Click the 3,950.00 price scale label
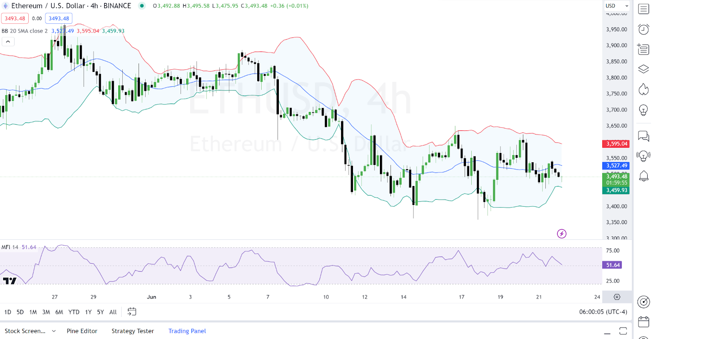 coord(616,30)
